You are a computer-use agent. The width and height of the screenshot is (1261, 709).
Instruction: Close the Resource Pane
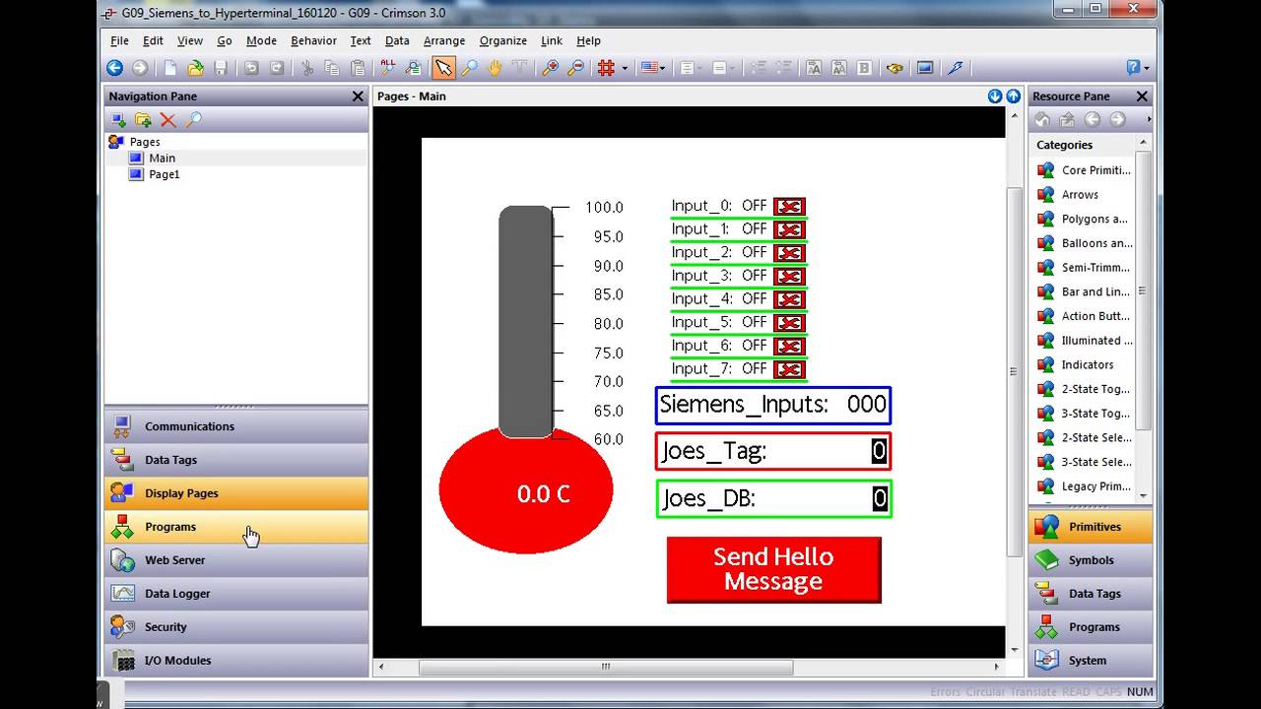pos(1142,97)
